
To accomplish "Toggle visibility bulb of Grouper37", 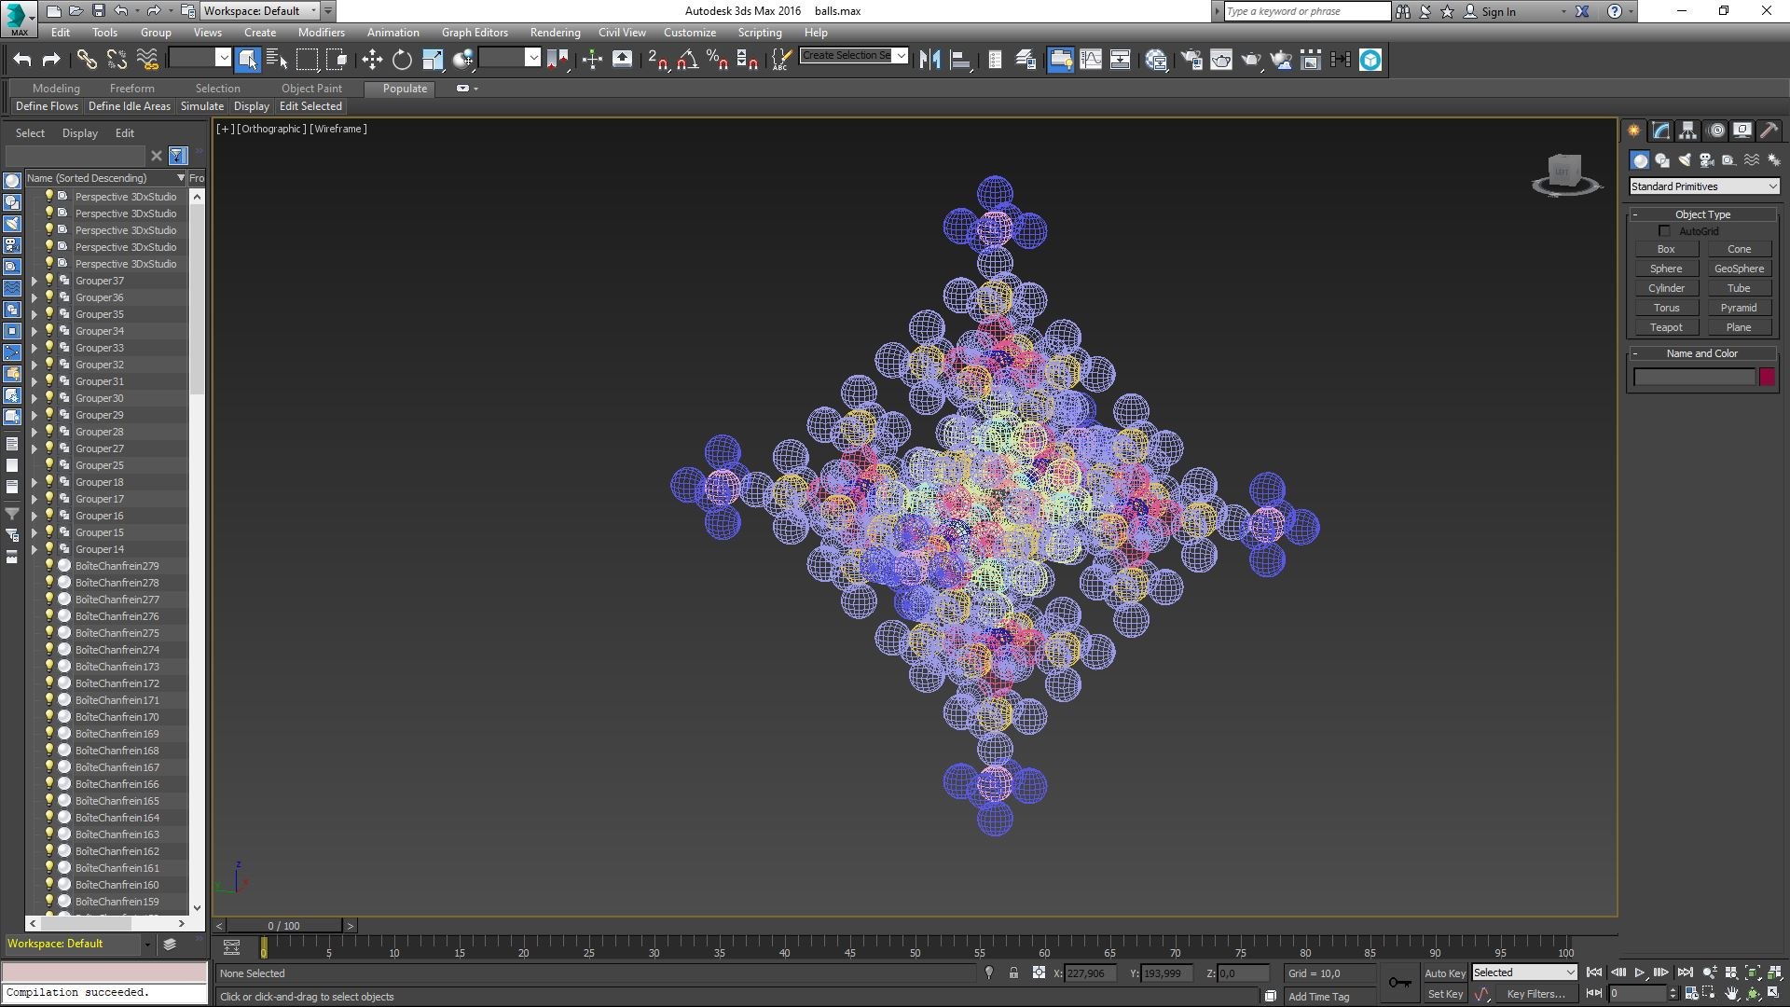I will click(x=49, y=280).
